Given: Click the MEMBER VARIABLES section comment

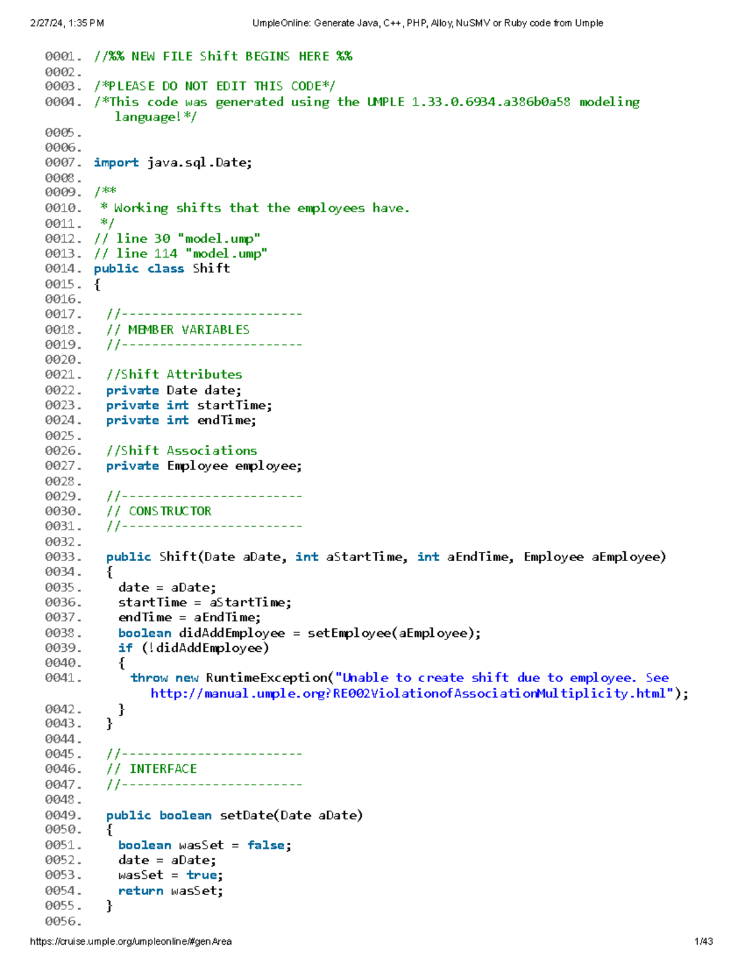Looking at the screenshot, I should point(178,329).
